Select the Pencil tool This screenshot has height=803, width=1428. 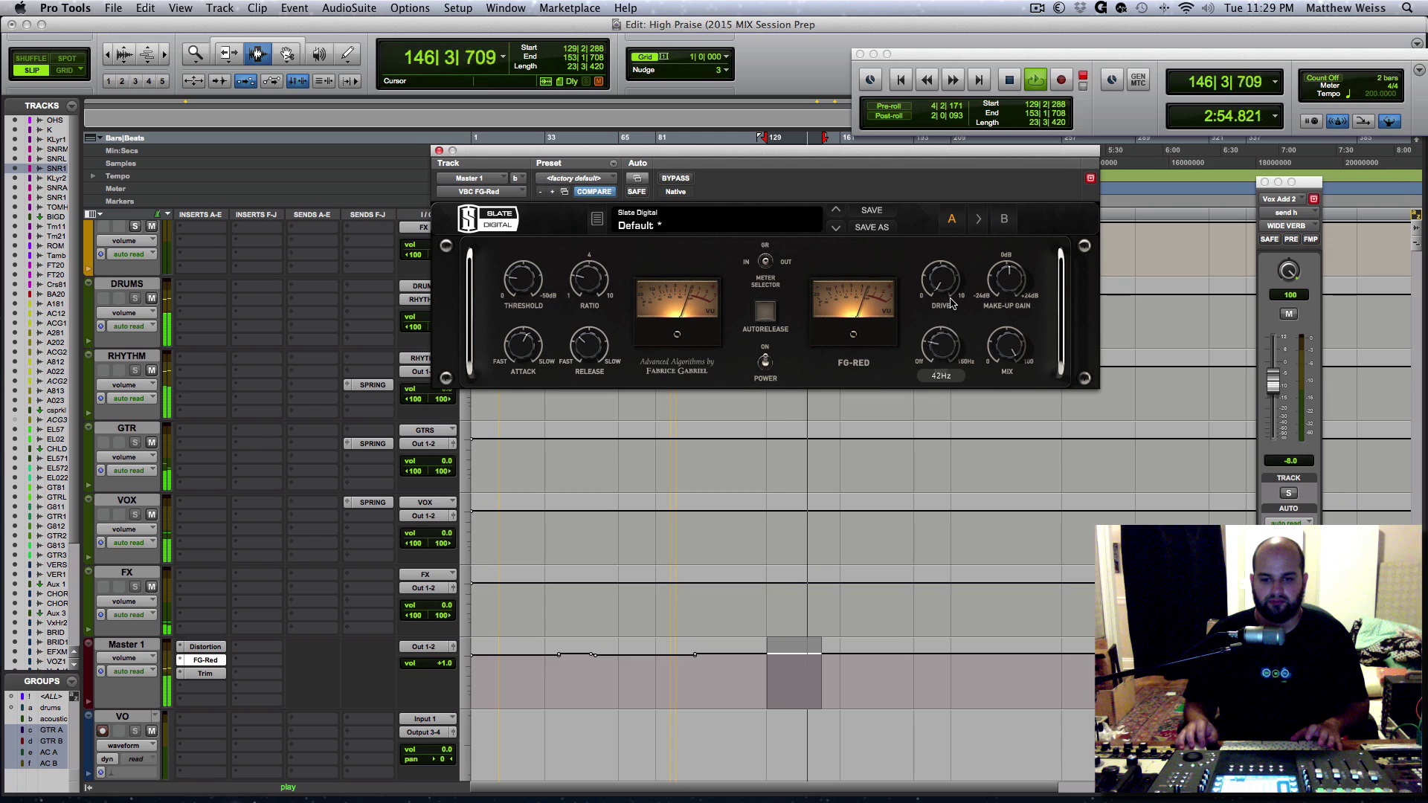[347, 54]
